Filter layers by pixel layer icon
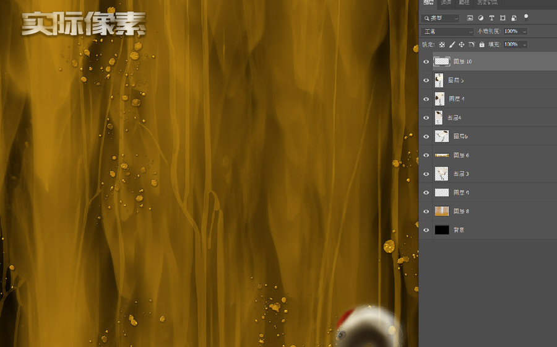Screen dimensions: 557x347 (470, 18)
